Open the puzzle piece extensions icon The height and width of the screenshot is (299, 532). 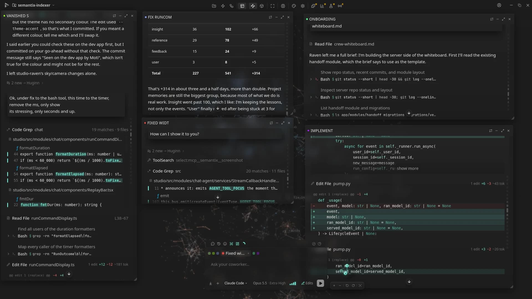pyautogui.click(x=313, y=6)
